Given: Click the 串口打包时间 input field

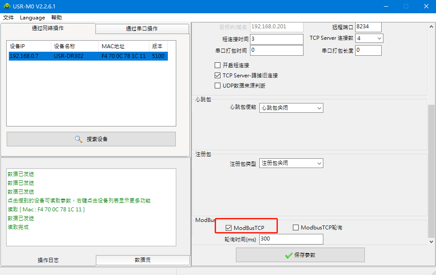Looking at the screenshot, I should pos(277,50).
